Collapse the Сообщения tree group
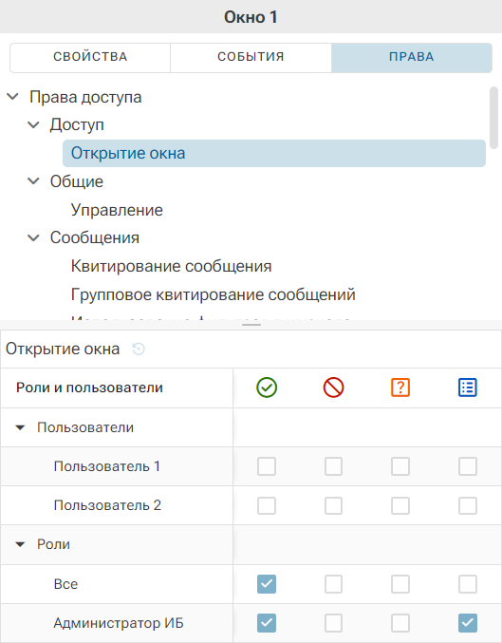 pyautogui.click(x=33, y=237)
